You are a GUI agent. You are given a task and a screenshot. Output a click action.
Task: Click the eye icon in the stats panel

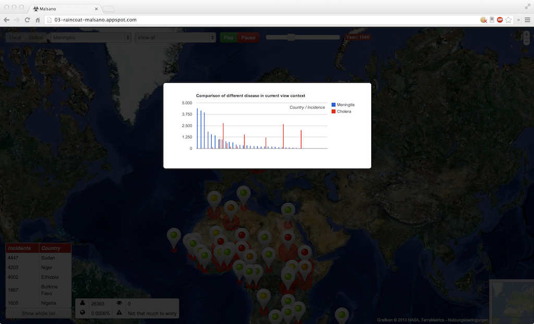pyautogui.click(x=119, y=303)
